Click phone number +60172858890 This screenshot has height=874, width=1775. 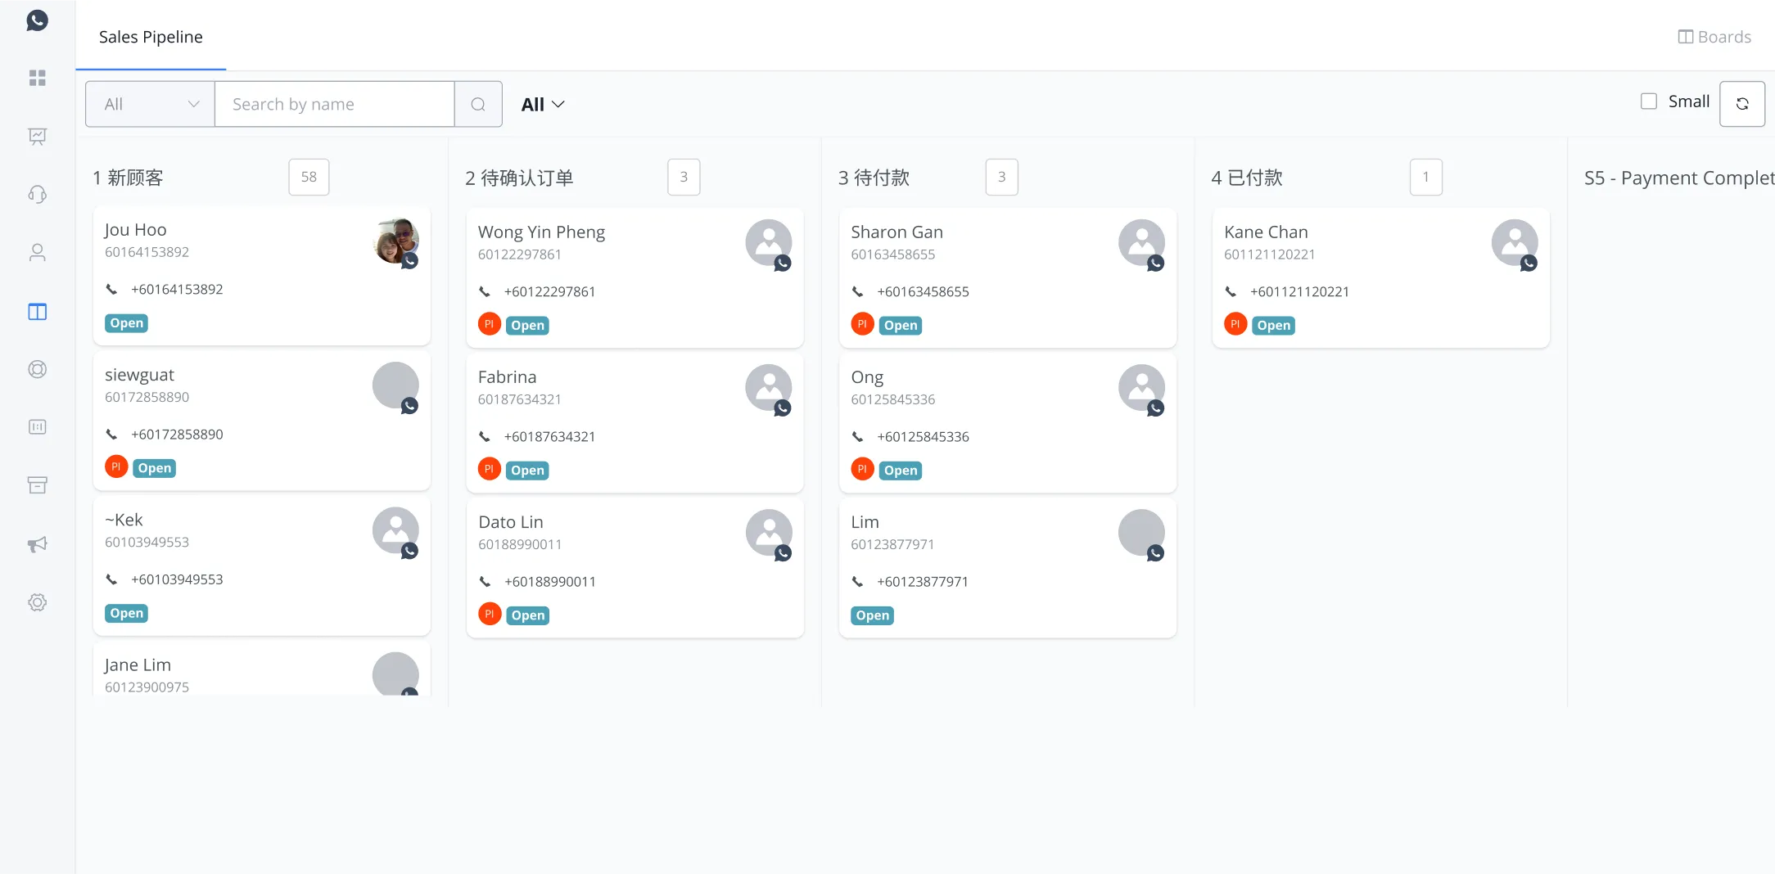pos(177,435)
